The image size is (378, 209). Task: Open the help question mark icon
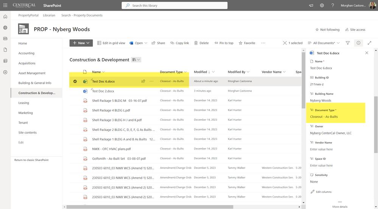pyautogui.click(x=333, y=5)
